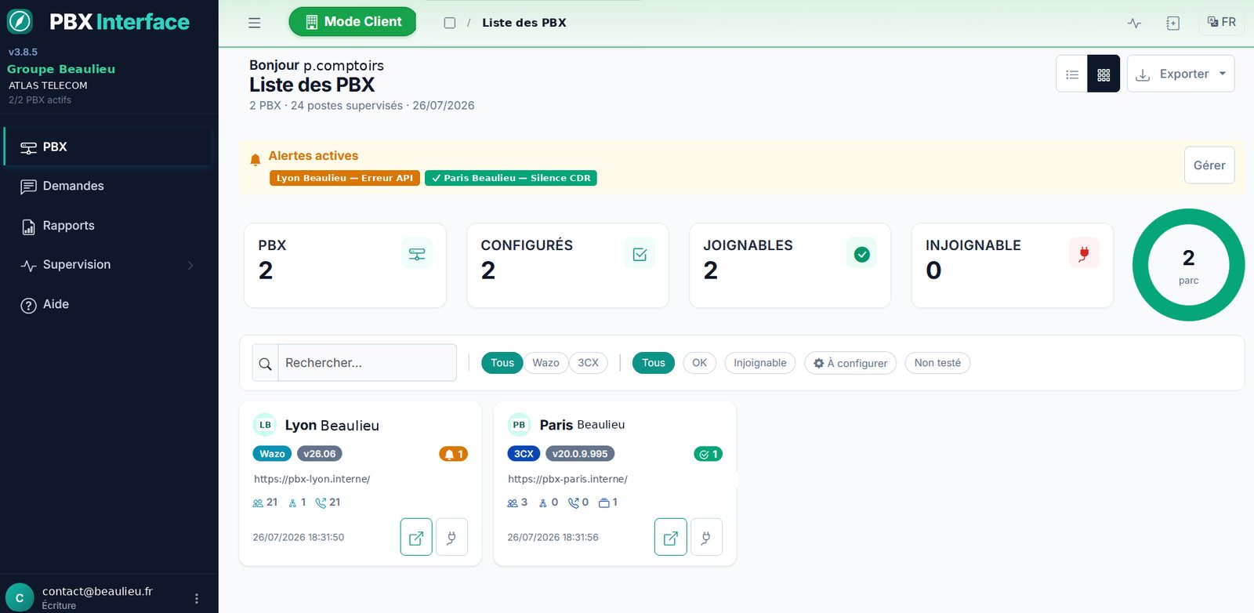The width and height of the screenshot is (1254, 613).
Task: Open Aide in the sidebar
Action: [107, 304]
